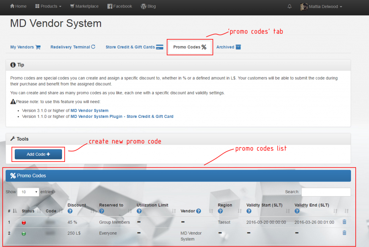The image size is (369, 247).
Task: Click the Region help question icon
Action: pos(220,211)
